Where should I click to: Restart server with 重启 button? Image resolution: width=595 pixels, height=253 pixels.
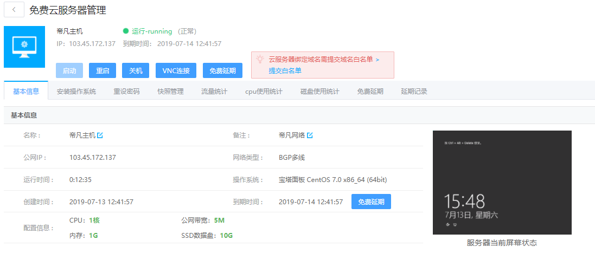pyautogui.click(x=103, y=70)
